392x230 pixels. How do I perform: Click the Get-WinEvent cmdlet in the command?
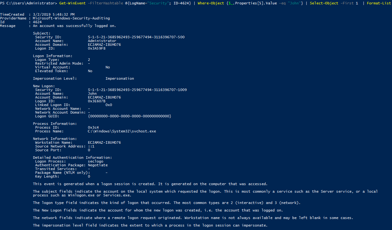point(72,3)
